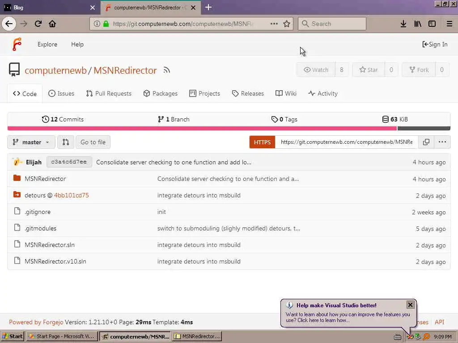Click the Go to file button
Screen dimensions: 458x343
93,142
